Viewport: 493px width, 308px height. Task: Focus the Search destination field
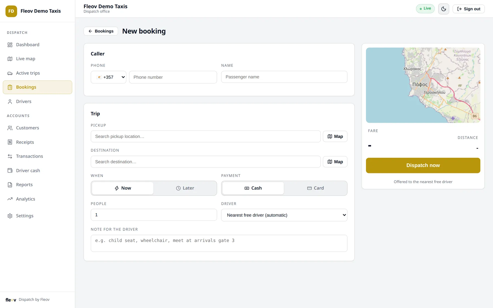click(206, 162)
